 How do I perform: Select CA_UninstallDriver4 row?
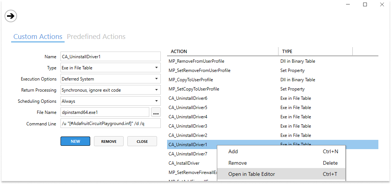click(273, 117)
